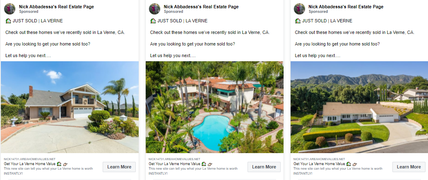Screen dimensions: 428x180
Task: Click the house emoji after Home Value under the two-story house photo
Action: [x=59, y=164]
